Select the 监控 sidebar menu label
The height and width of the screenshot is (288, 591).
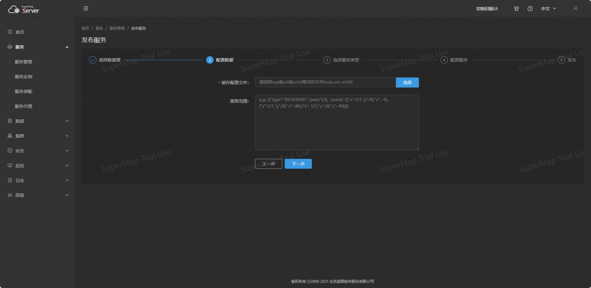(x=20, y=165)
